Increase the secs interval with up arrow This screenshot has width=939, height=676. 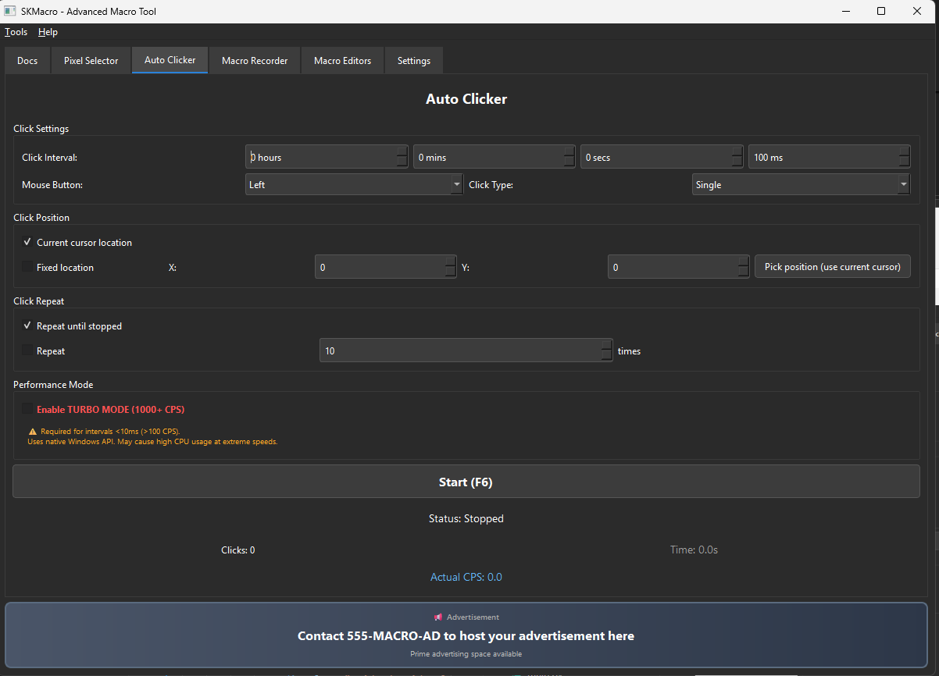(737, 151)
